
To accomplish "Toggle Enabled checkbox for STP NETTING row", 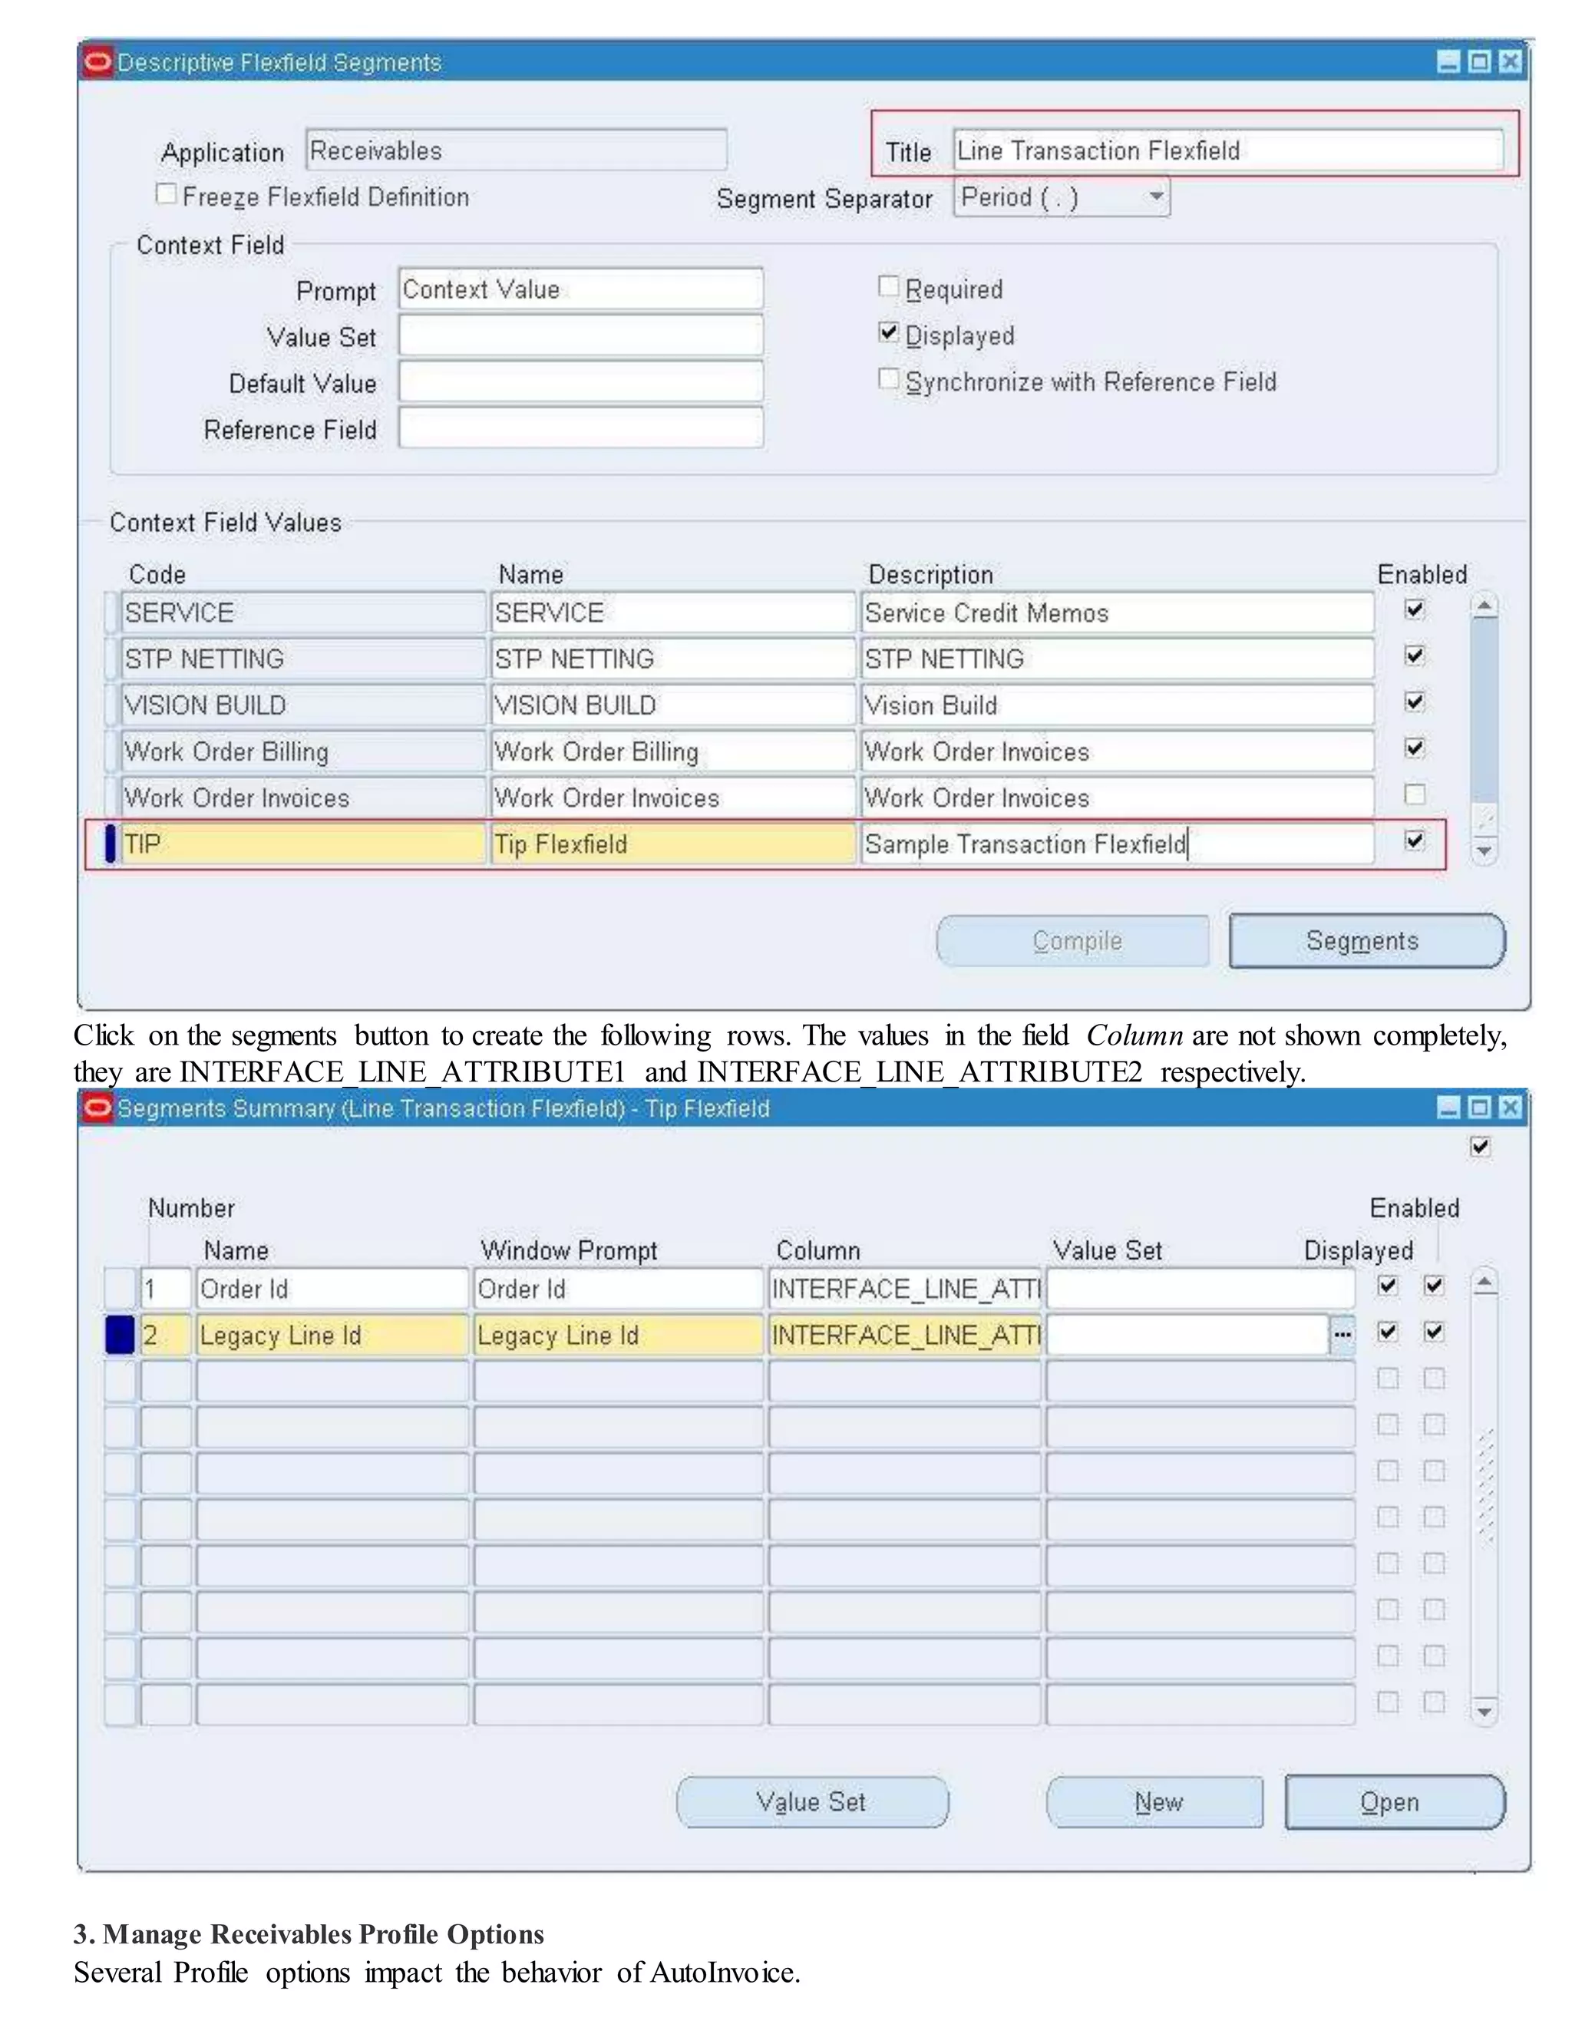I will pyautogui.click(x=1414, y=655).
